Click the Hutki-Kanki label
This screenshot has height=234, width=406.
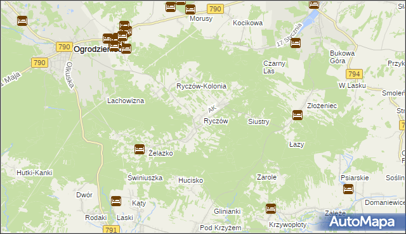(x=34, y=173)
